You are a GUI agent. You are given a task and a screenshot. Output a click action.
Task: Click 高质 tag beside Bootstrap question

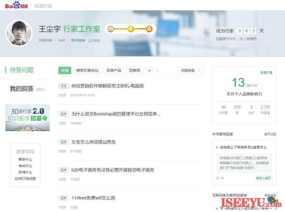coord(64,114)
